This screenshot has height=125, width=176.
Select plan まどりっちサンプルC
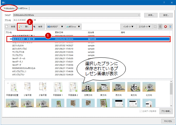point(20,49)
